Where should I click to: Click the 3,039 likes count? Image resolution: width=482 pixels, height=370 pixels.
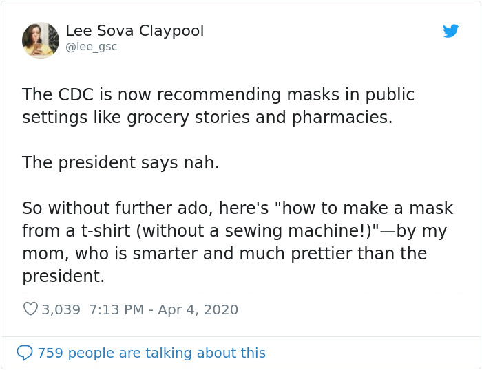(61, 309)
